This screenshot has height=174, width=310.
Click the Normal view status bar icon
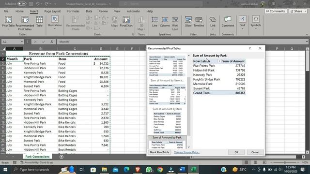tap(246, 162)
